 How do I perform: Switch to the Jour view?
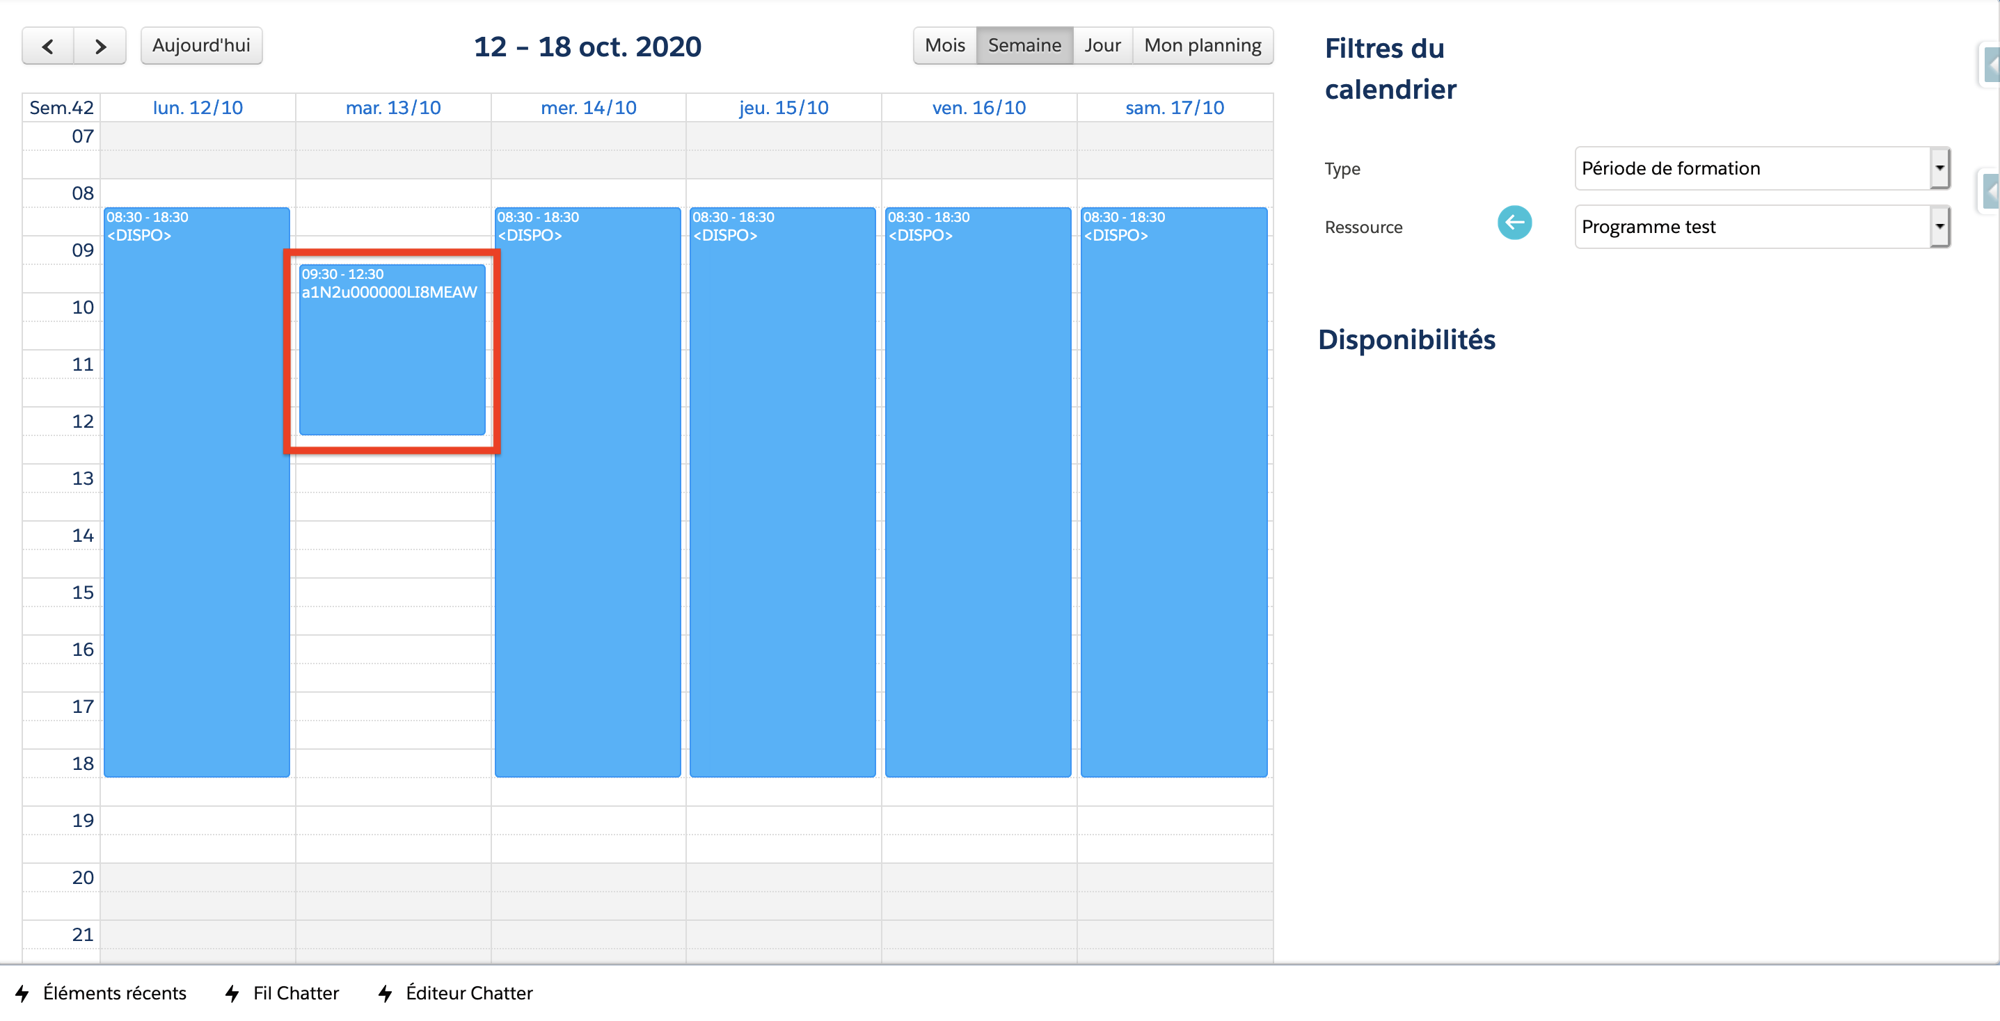point(1102,45)
